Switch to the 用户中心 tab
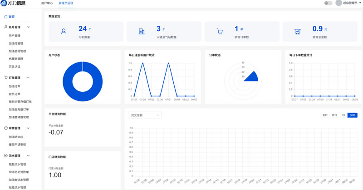 47,3
